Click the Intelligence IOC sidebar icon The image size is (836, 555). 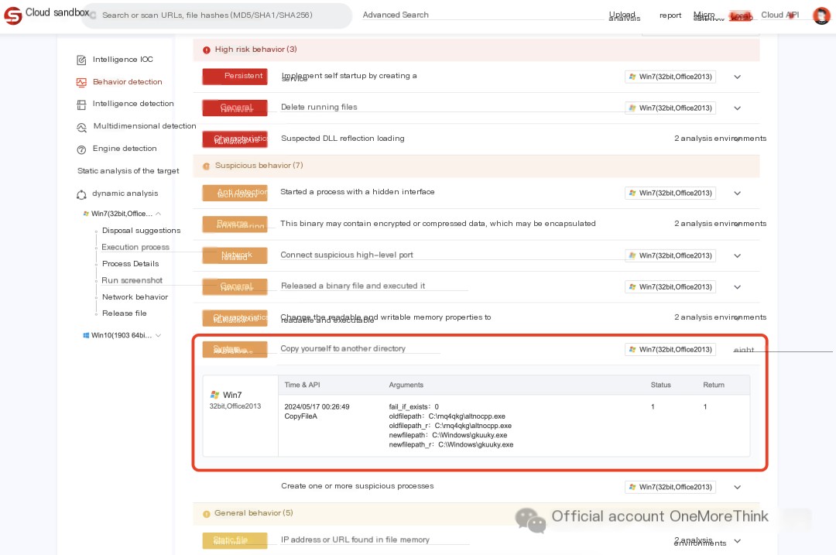click(x=81, y=60)
